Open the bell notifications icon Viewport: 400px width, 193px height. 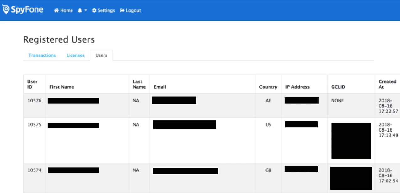point(80,11)
